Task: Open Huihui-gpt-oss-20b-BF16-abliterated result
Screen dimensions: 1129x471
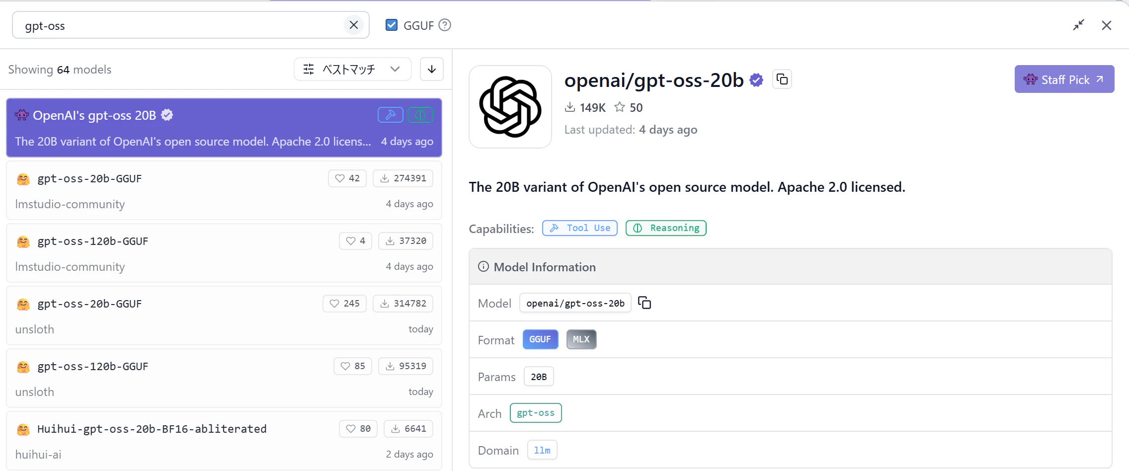Action: (x=224, y=441)
